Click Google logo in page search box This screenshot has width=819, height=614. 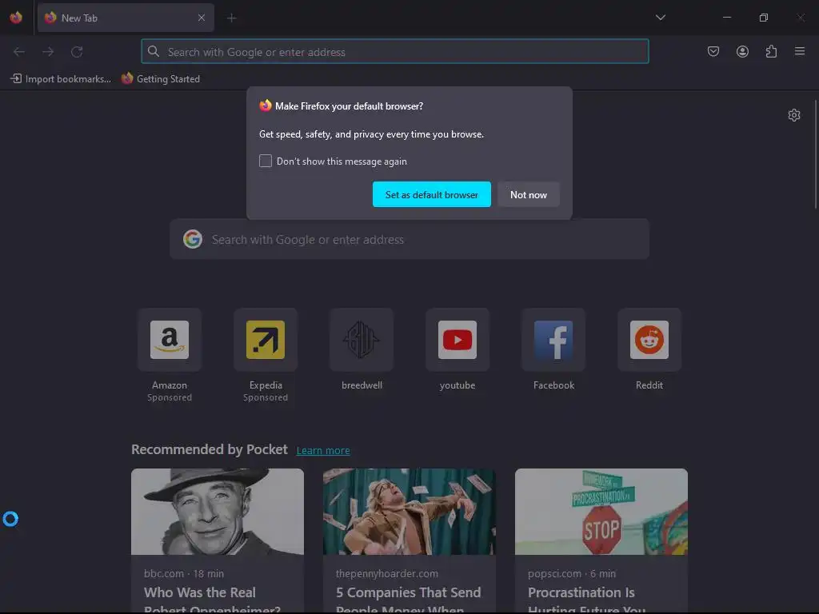pyautogui.click(x=193, y=239)
